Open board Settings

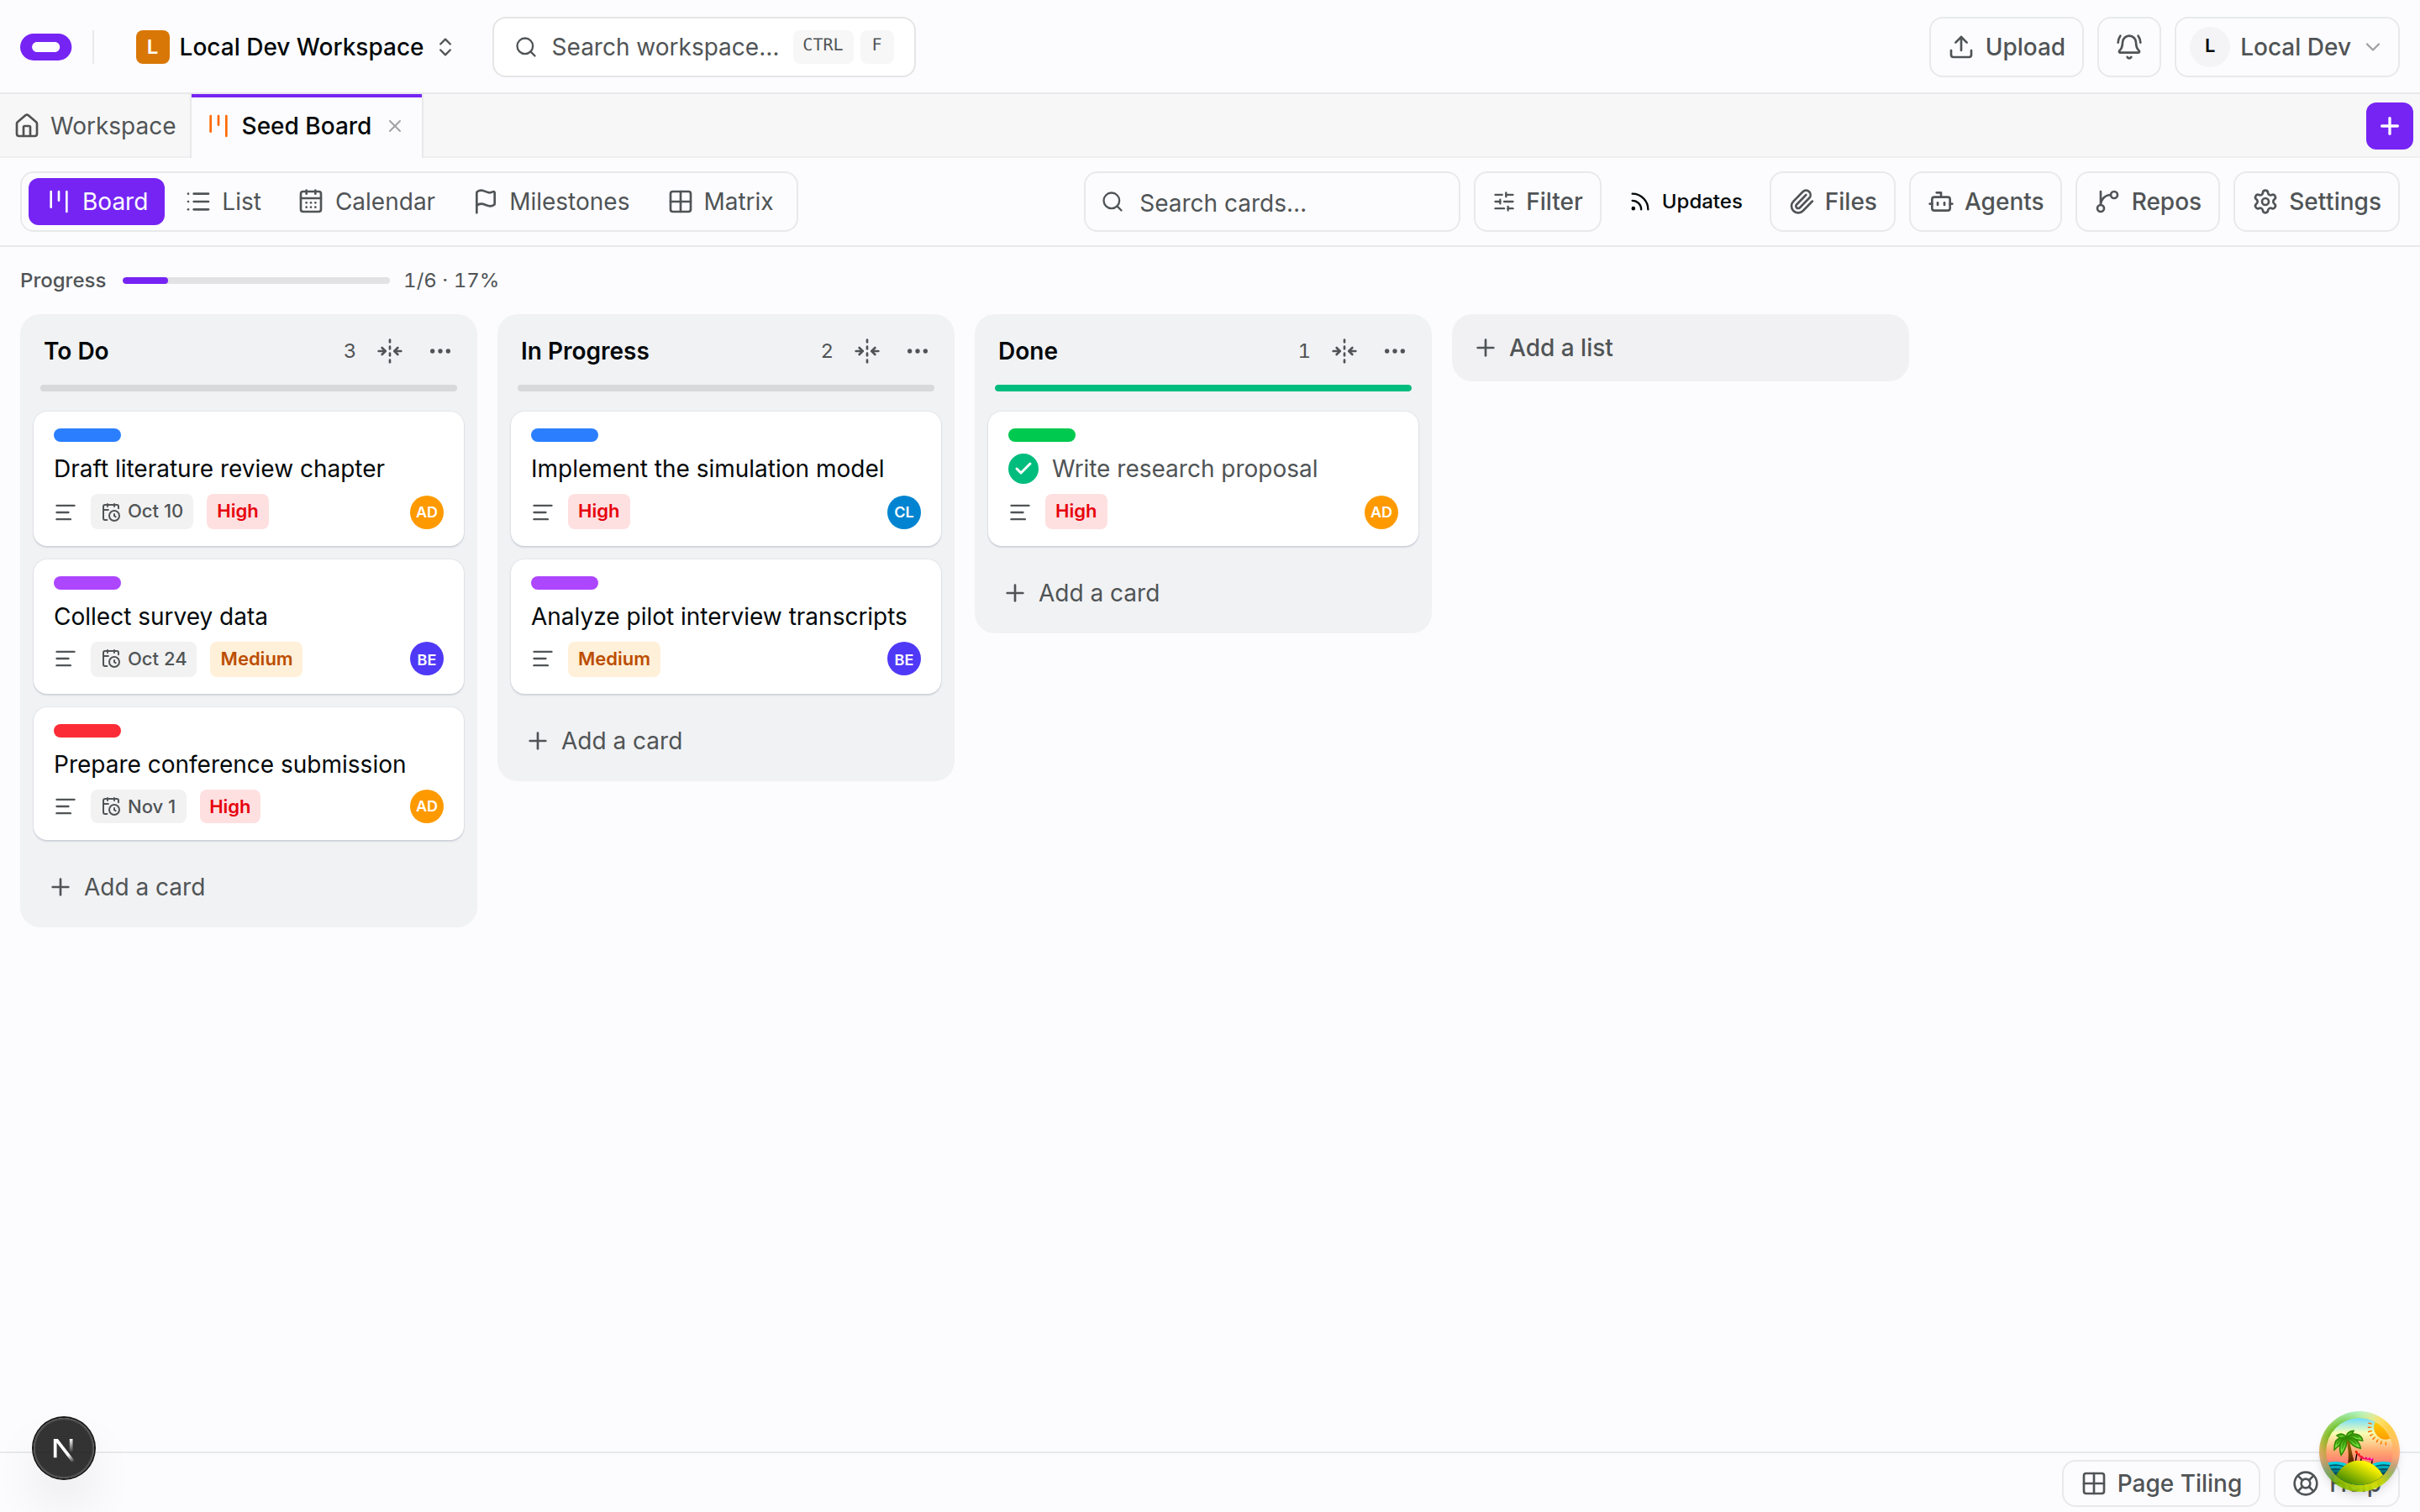pyautogui.click(x=2316, y=202)
